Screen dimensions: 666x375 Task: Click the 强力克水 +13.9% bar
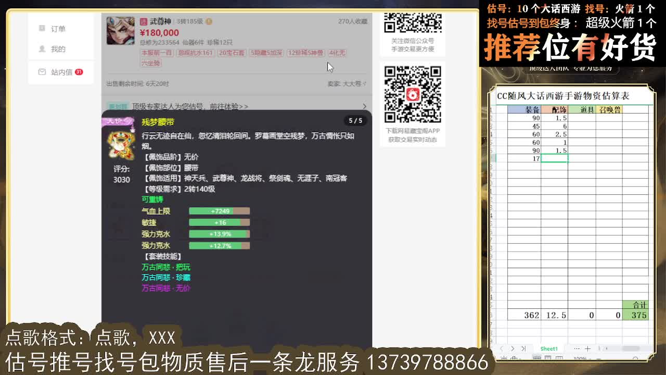click(x=219, y=234)
